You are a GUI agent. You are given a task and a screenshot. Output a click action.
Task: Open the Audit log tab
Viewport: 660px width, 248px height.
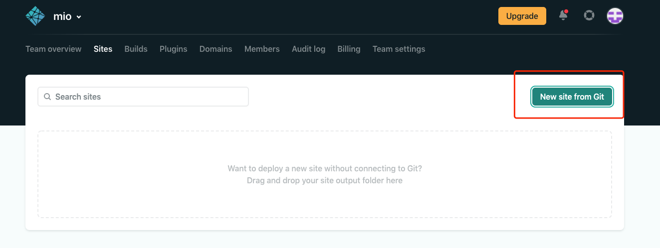click(x=309, y=49)
